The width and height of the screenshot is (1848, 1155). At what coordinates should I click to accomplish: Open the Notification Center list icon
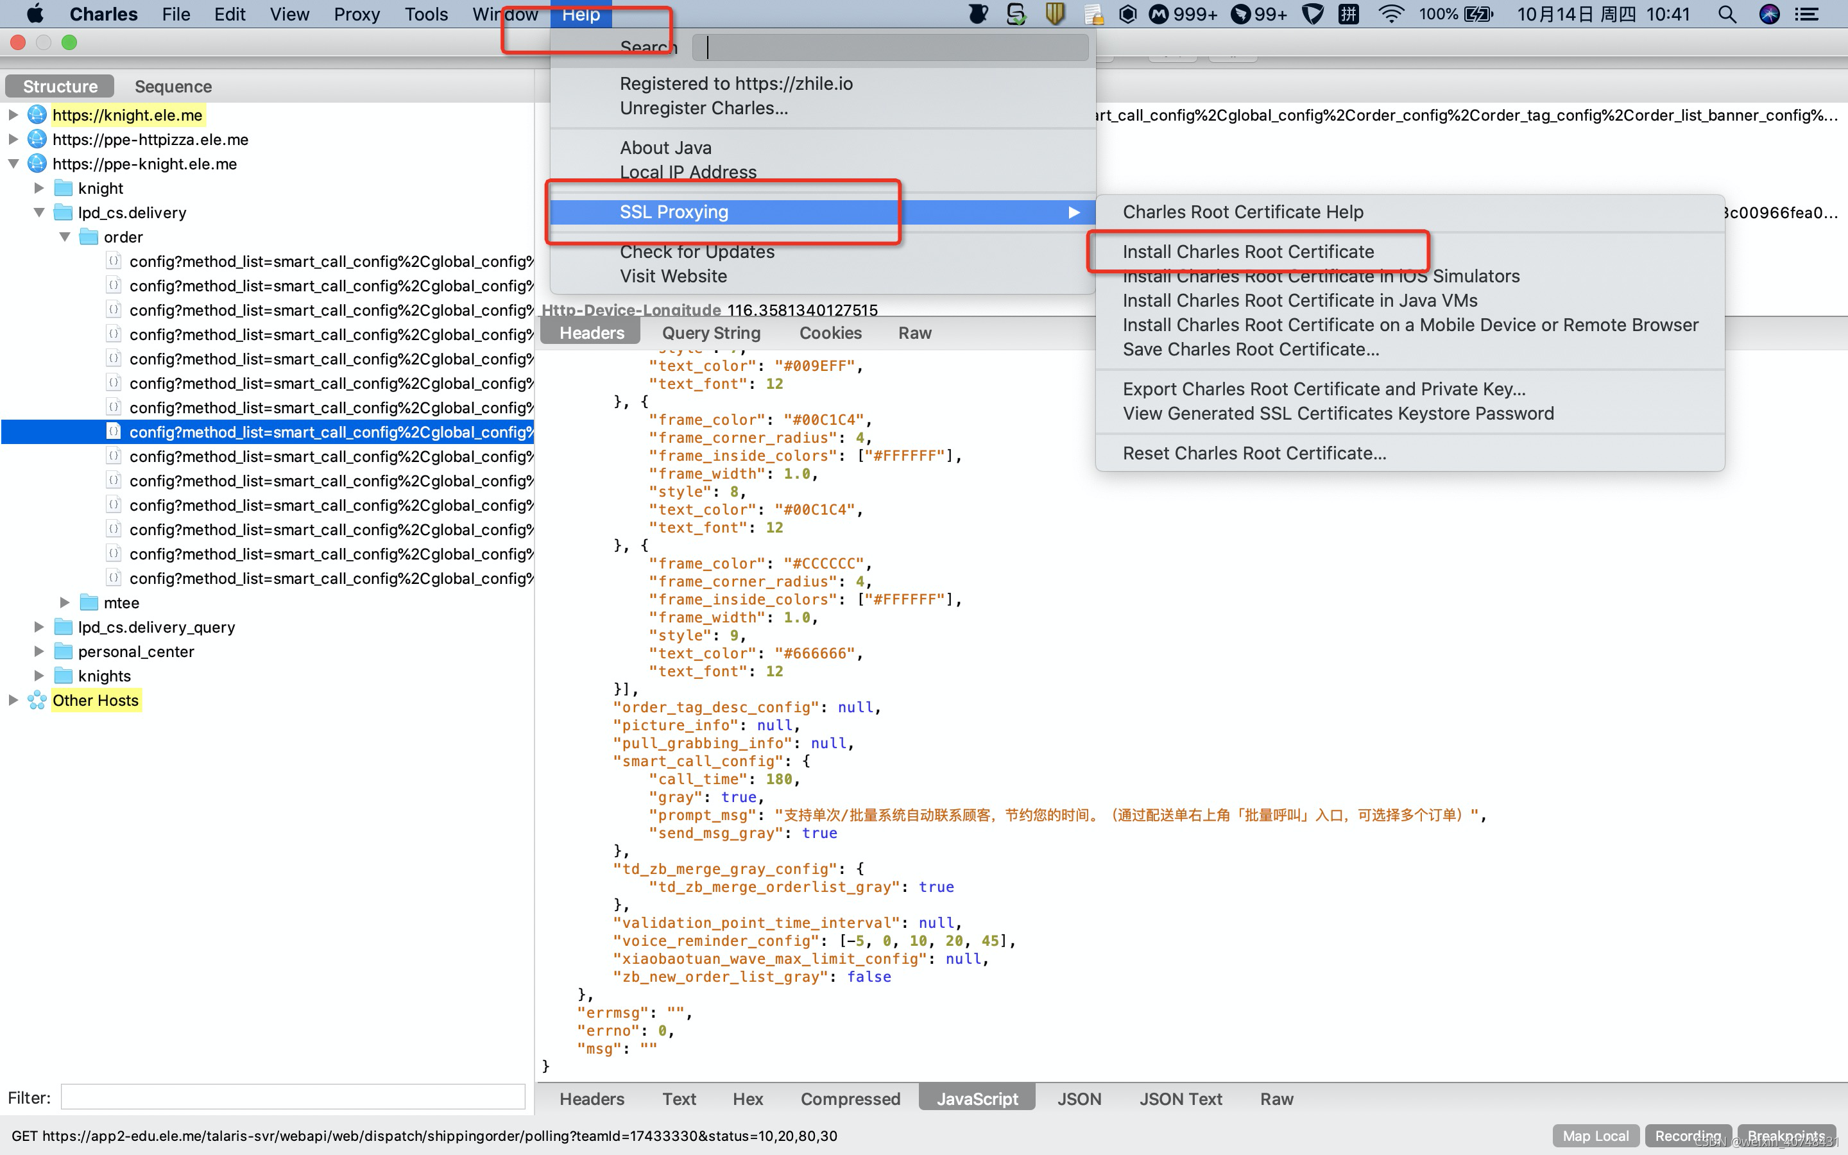pyautogui.click(x=1807, y=13)
